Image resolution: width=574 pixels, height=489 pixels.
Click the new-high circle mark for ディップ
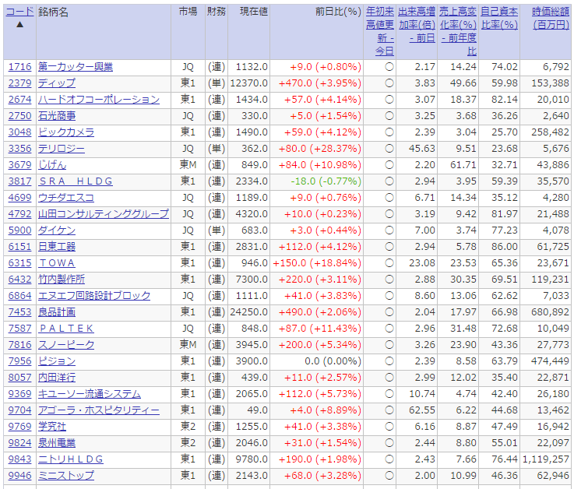pos(389,83)
